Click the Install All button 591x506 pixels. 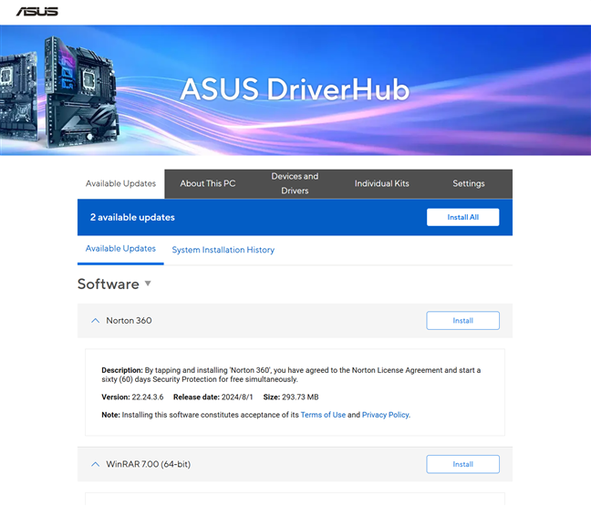click(x=462, y=217)
